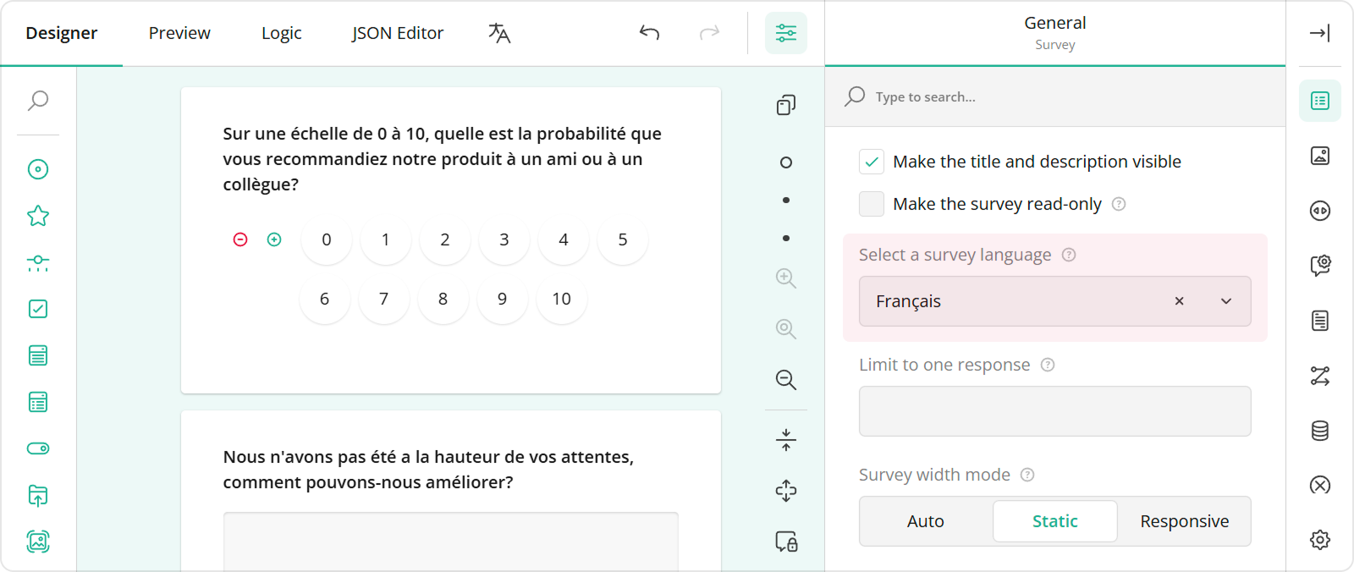
Task: Zoom in on the design surface
Action: tap(786, 278)
